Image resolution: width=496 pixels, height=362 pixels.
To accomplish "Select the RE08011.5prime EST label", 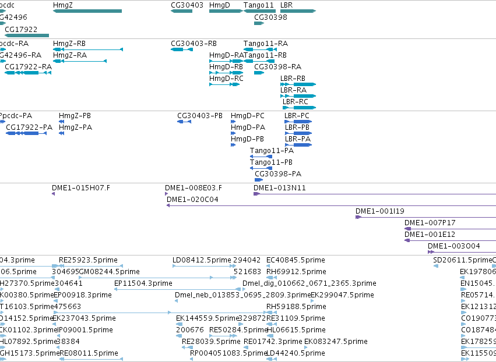I will pyautogui.click(x=89, y=354).
